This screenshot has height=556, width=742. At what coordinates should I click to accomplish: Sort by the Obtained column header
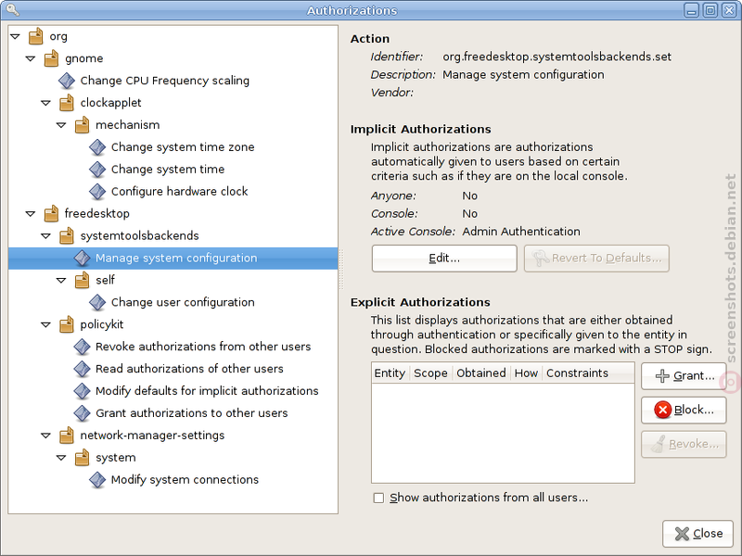coord(481,373)
